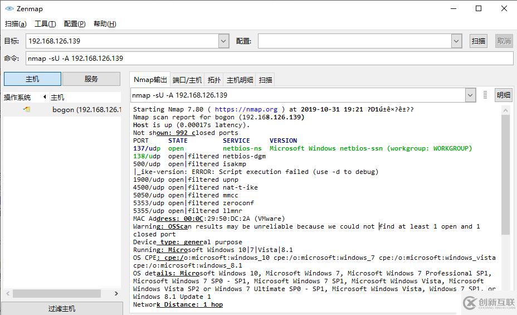This screenshot has width=517, height=315.
Task: Click the nmap -sU -A scan selector field
Action: click(298, 95)
